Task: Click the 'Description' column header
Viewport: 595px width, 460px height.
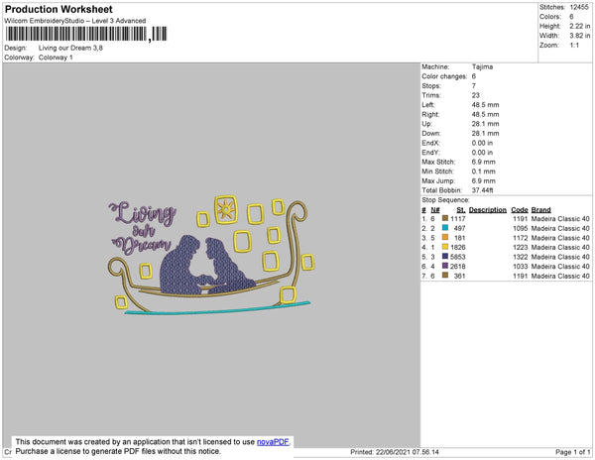Action: 488,210
